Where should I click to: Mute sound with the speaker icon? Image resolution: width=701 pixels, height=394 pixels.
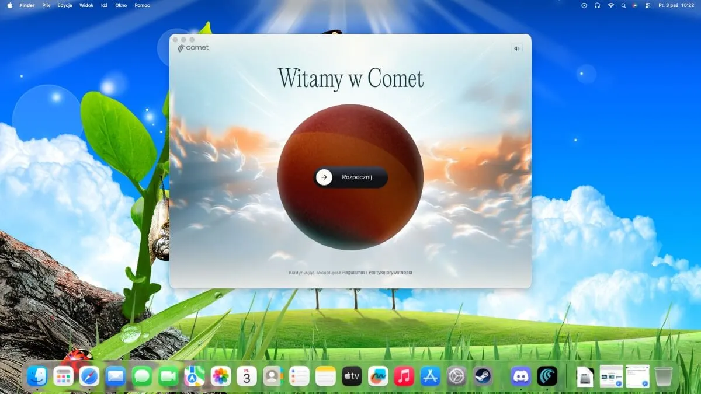click(x=516, y=48)
